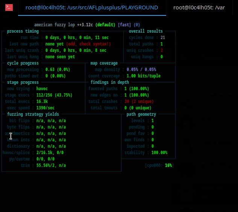Click count coverage '1.00 bits/tuple'
This screenshot has width=238, height=212.
point(143,76)
